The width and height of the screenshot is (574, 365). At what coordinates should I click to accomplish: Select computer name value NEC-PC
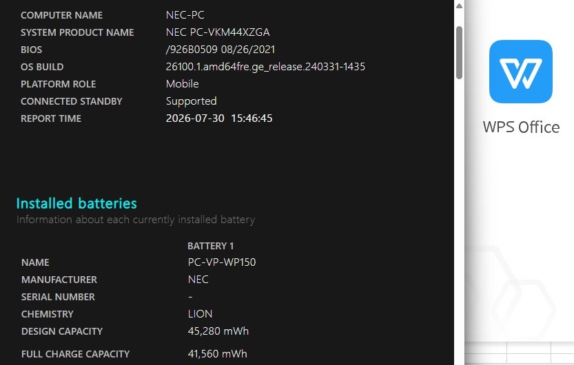185,15
